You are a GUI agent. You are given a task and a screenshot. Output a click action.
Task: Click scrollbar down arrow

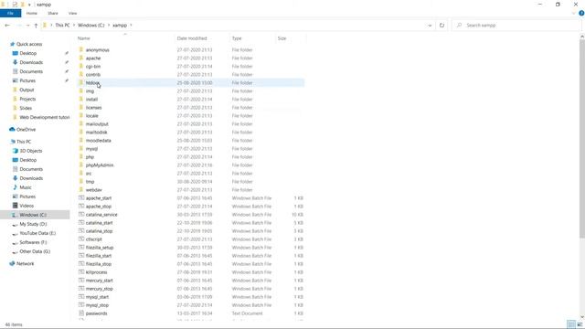(x=582, y=317)
